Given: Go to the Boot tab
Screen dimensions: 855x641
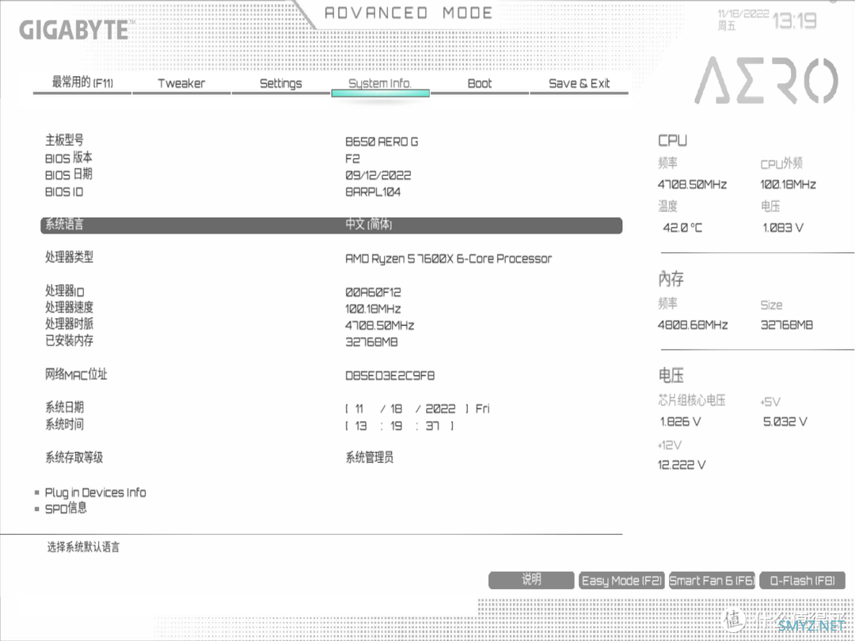Looking at the screenshot, I should click(x=479, y=83).
